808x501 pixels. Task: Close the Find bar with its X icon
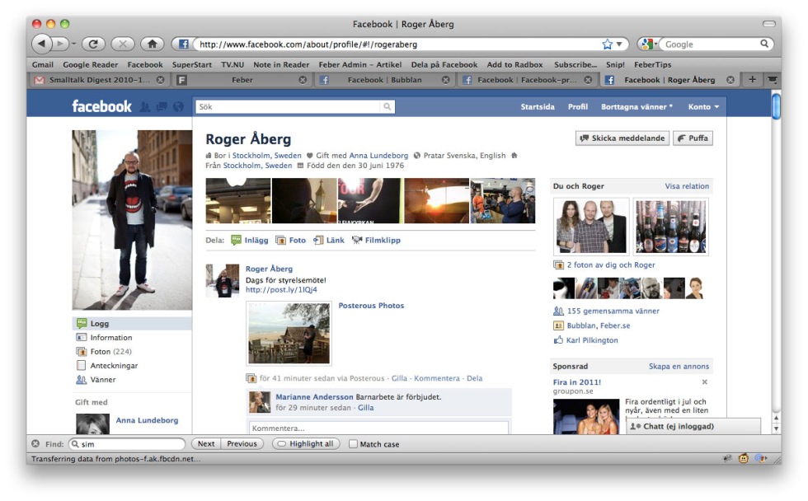[x=35, y=444]
